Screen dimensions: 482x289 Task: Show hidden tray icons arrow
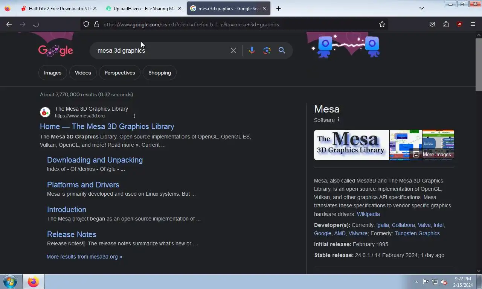[x=416, y=282]
